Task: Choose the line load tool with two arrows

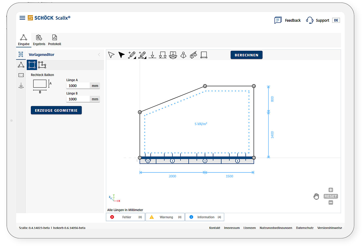Action: click(x=163, y=55)
